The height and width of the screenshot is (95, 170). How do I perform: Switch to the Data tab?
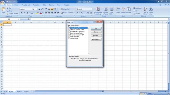coord(44,5)
